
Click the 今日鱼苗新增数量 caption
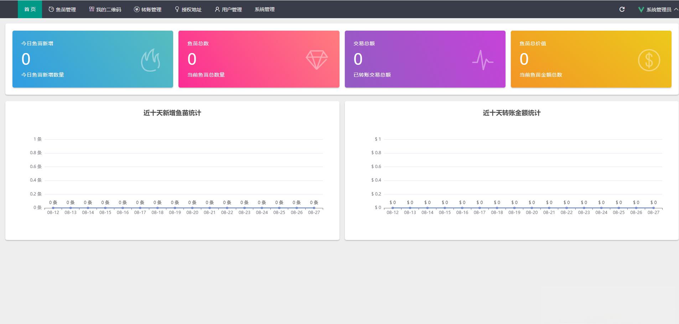(43, 75)
